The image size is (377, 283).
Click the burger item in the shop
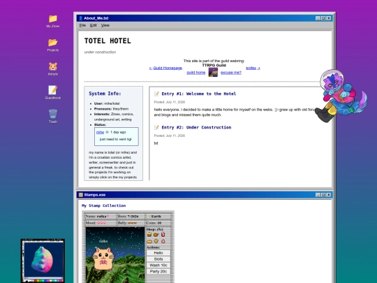[x=149, y=234]
